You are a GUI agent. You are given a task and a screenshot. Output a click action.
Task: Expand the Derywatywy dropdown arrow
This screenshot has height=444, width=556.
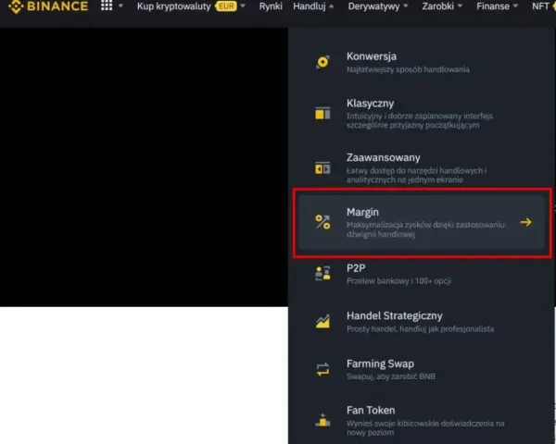(406, 6)
